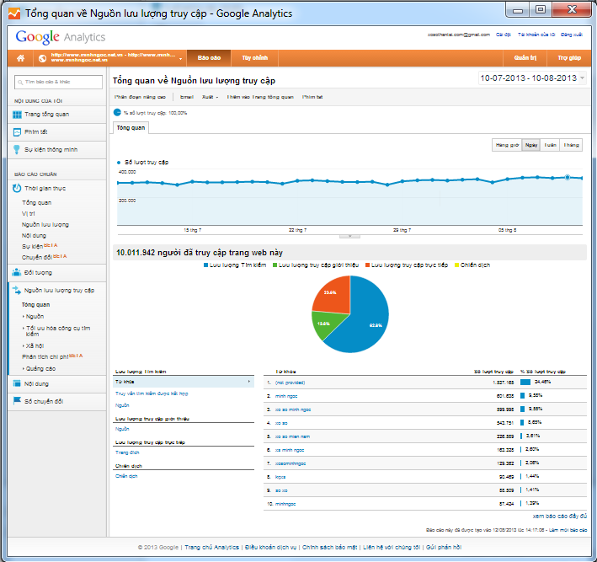Open the keyword link "xo so minh ngoc"
This screenshot has height=562, width=597.
click(293, 409)
